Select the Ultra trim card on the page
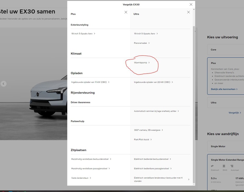 (x=226, y=103)
